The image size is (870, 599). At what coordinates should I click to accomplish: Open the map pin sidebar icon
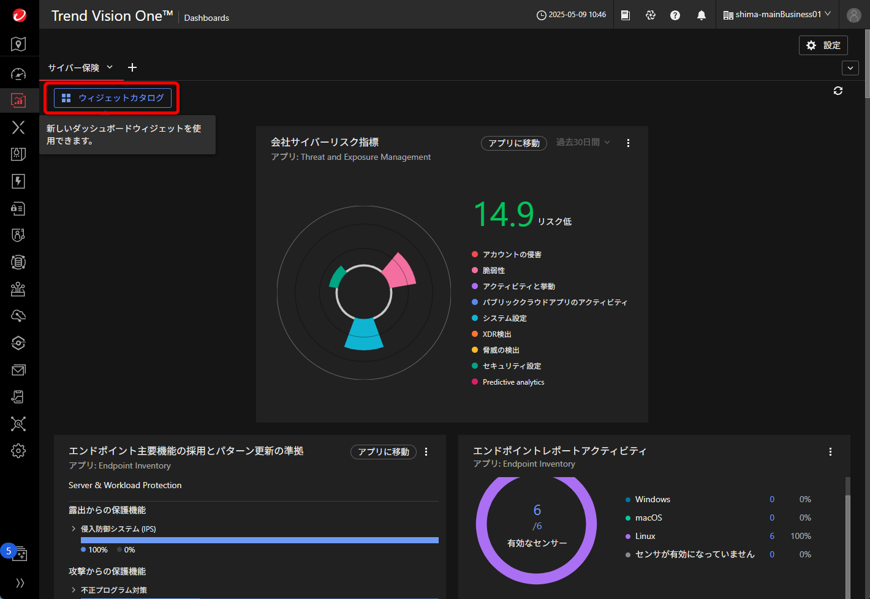18,44
